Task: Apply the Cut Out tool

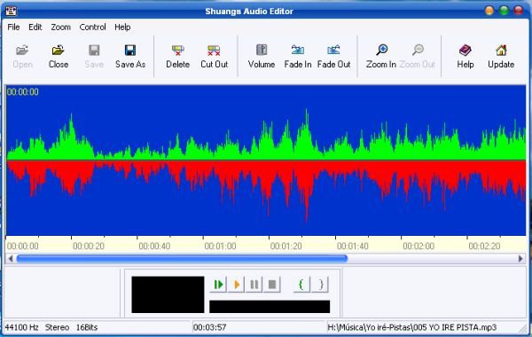Action: [x=214, y=57]
